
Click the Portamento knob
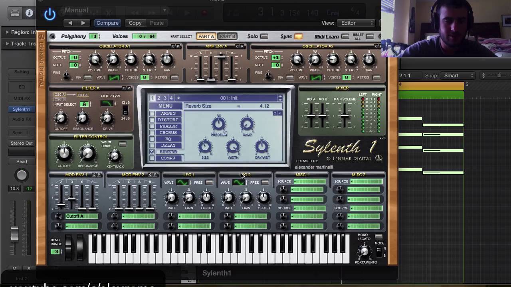pyautogui.click(x=364, y=252)
